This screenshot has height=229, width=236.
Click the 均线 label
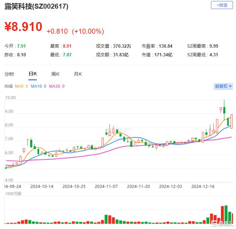(9, 86)
